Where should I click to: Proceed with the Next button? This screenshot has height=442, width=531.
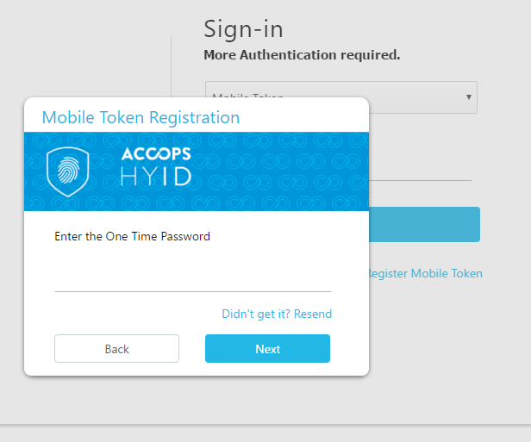point(267,349)
